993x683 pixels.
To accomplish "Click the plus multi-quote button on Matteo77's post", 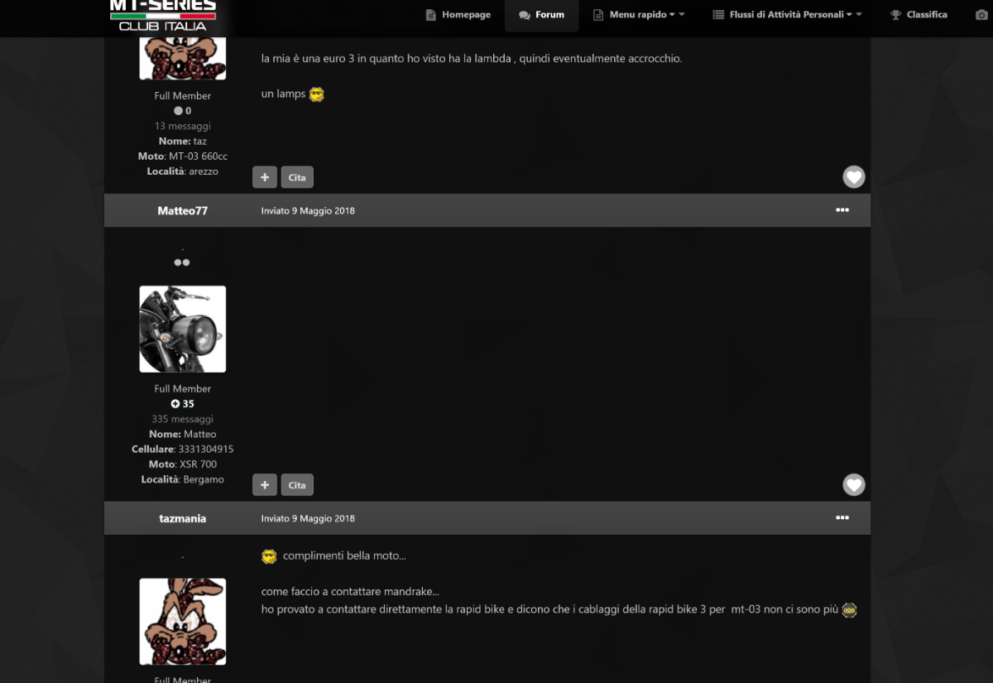I will tap(264, 485).
